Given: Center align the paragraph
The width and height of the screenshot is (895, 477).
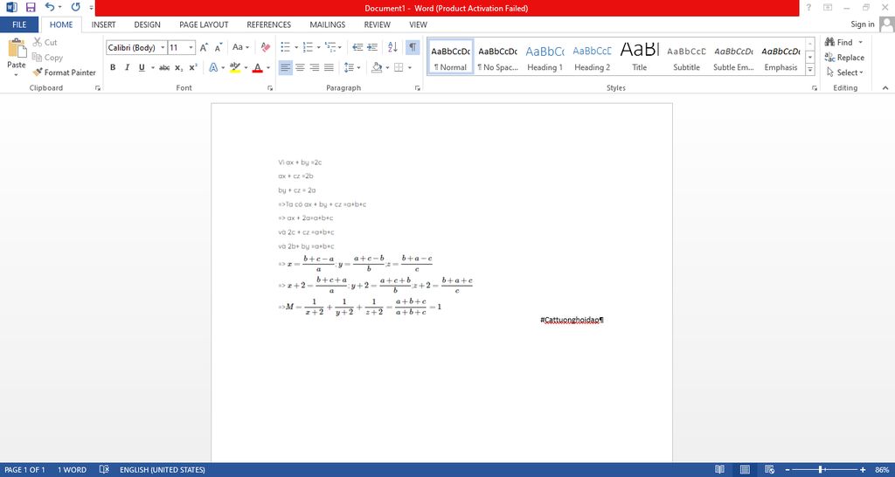Looking at the screenshot, I should pos(300,67).
